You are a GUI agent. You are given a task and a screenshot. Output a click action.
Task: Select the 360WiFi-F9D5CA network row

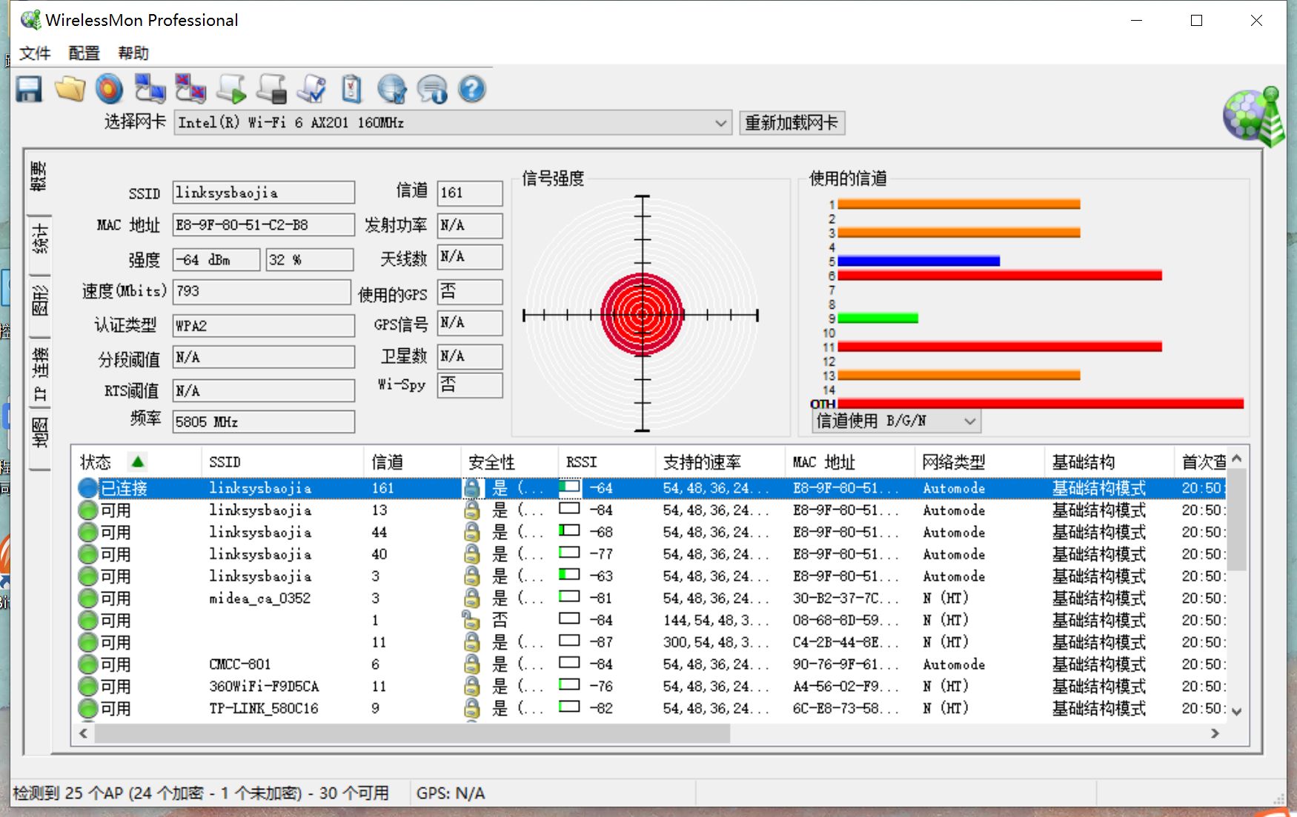click(x=651, y=687)
